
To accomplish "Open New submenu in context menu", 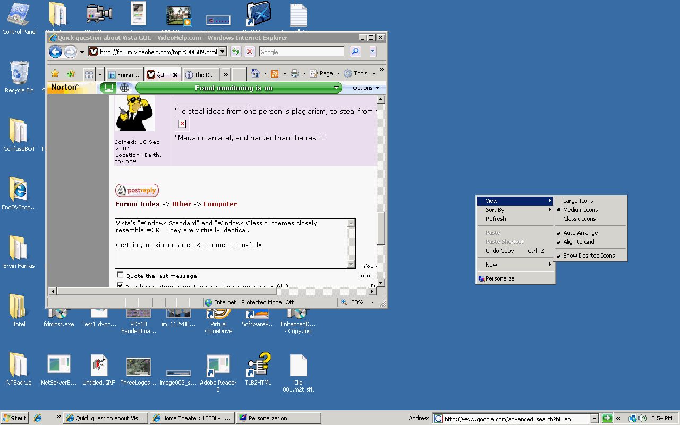I will coord(515,265).
